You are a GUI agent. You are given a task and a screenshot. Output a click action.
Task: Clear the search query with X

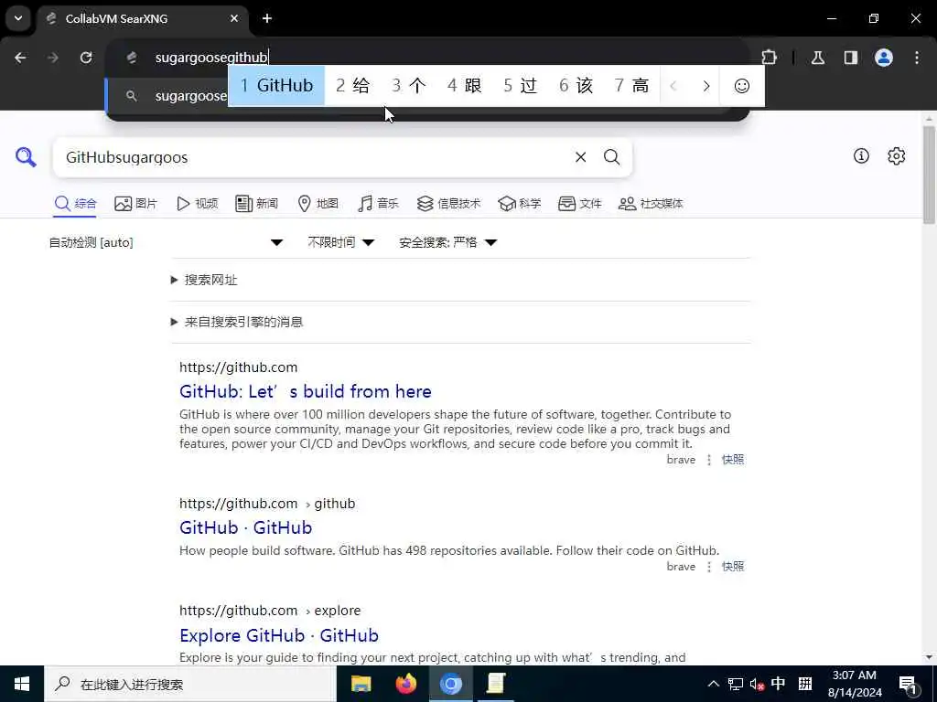pos(580,157)
